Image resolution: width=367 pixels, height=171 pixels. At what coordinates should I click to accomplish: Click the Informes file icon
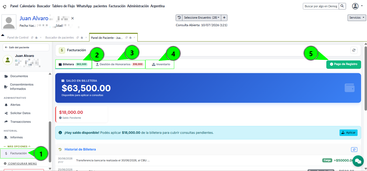pos(6,137)
